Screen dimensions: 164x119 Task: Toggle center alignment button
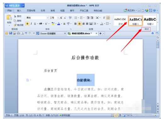click(x=79, y=24)
